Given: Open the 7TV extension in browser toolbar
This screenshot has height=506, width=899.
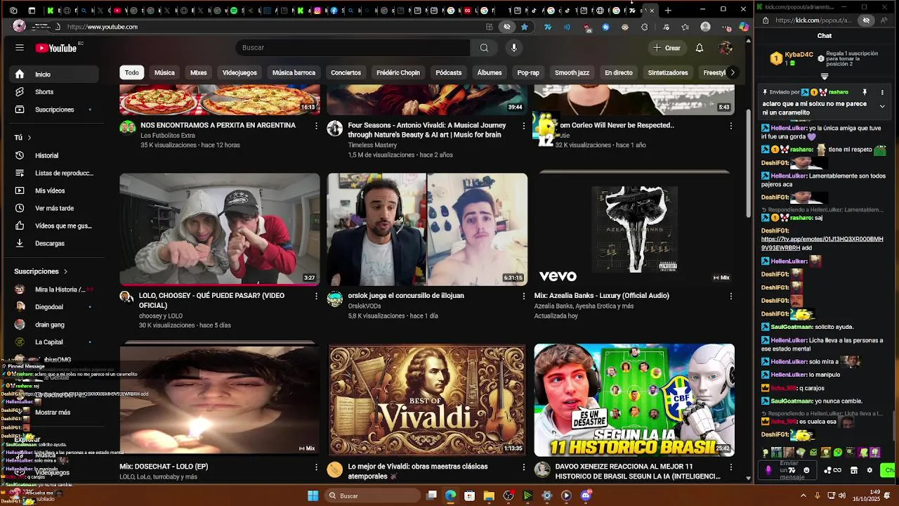Looking at the screenshot, I should 548,27.
